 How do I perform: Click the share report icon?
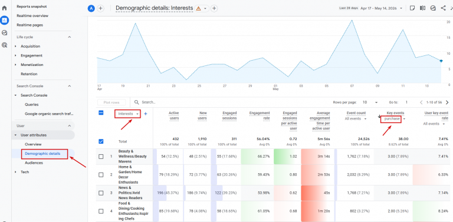click(443, 8)
